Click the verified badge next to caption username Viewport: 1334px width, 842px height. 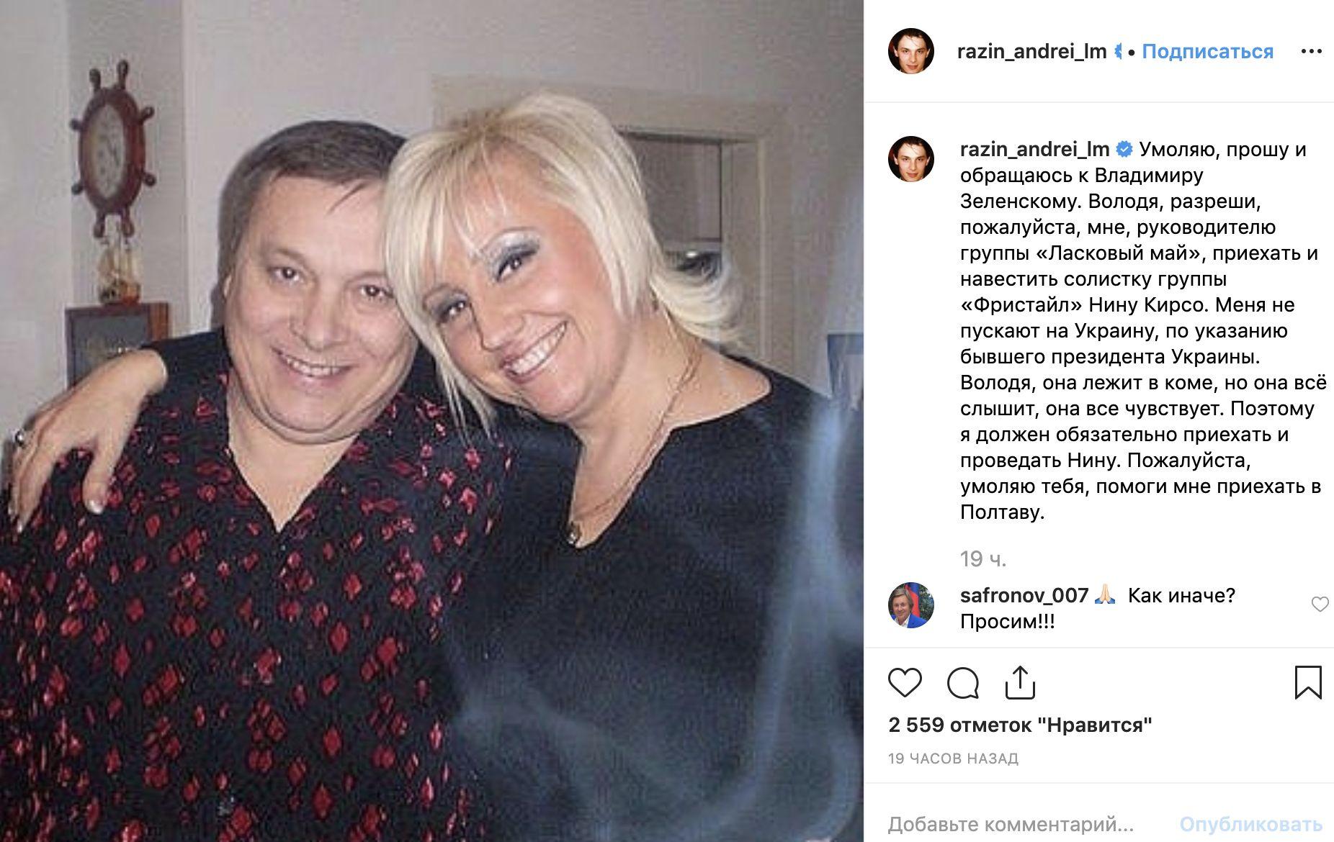(1124, 150)
